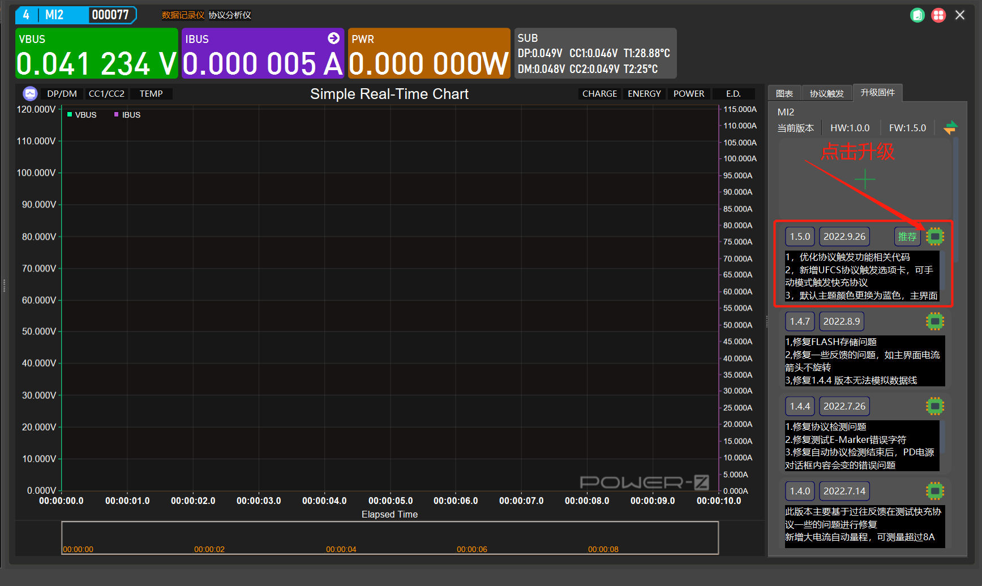This screenshot has width=982, height=586.
Task: Click the 2022.7.14 date button
Action: click(x=844, y=491)
